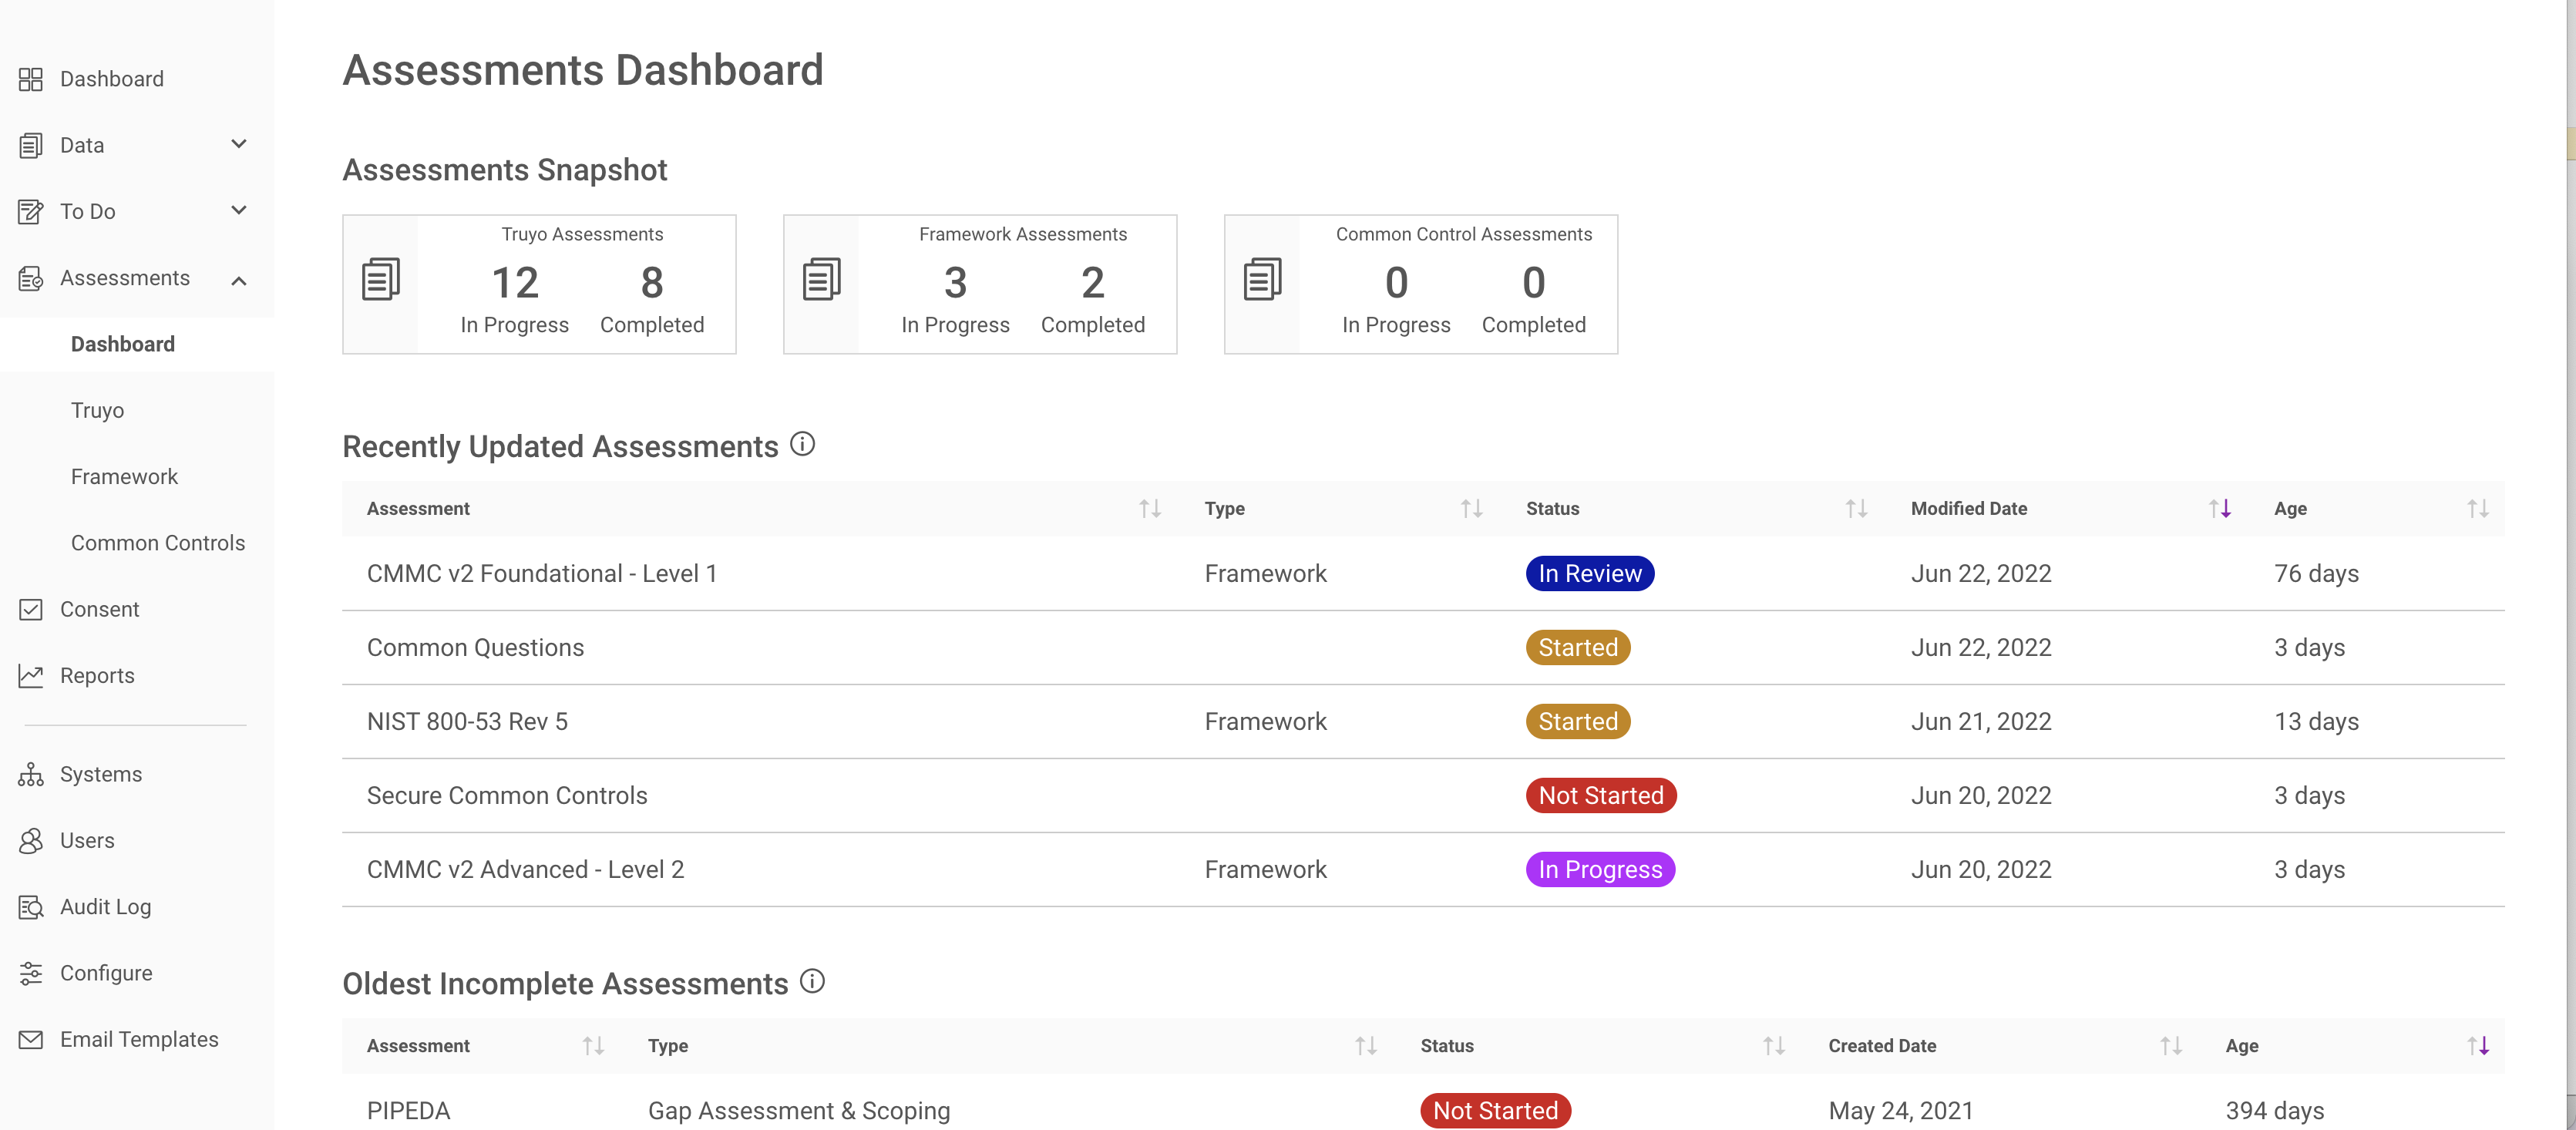This screenshot has height=1130, width=2576.
Task: Click the To Do clipboard icon
Action: 30,211
